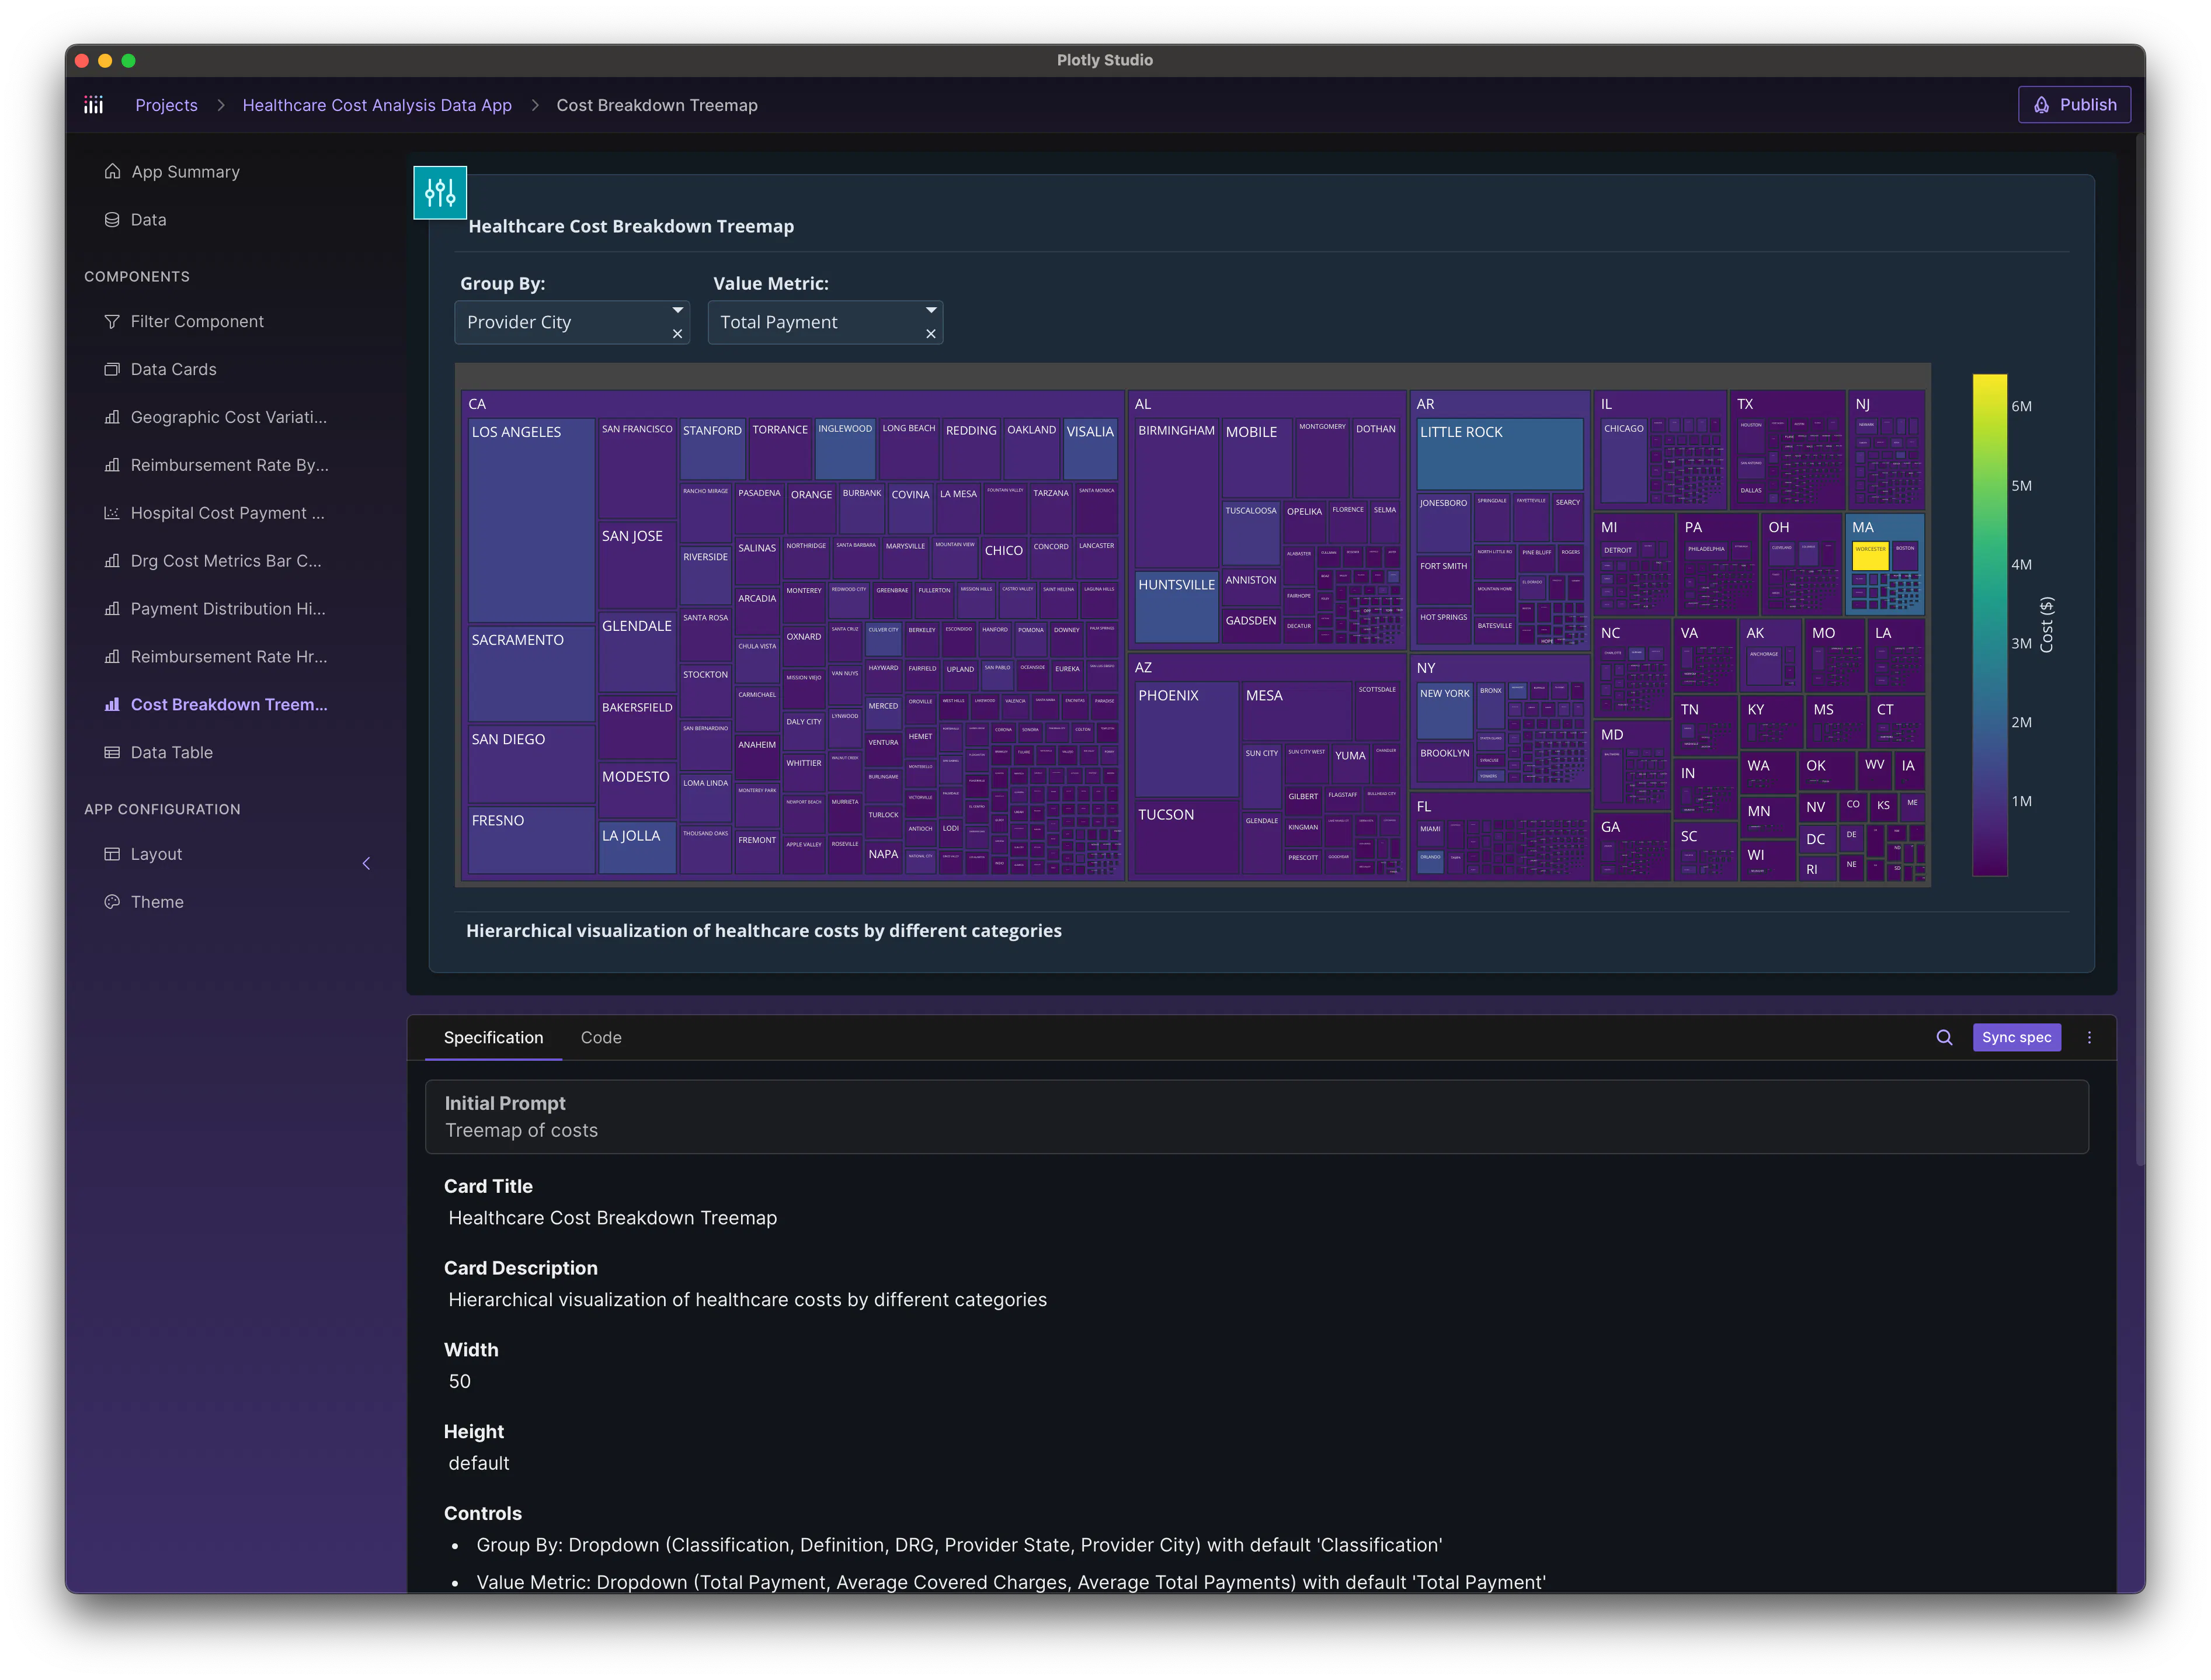Viewport: 2211px width, 1680px height.
Task: Open Drg Cost Metrics Bar chart icon
Action: pyautogui.click(x=112, y=561)
